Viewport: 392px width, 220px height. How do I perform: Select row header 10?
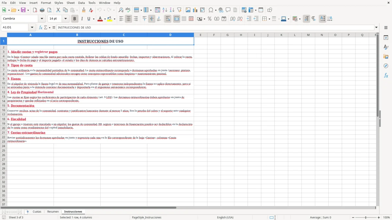point(4,83)
